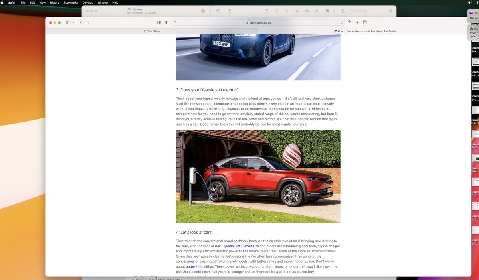Open Safari's tab overview grid icon
The image size is (479, 280).
[x=158, y=22]
